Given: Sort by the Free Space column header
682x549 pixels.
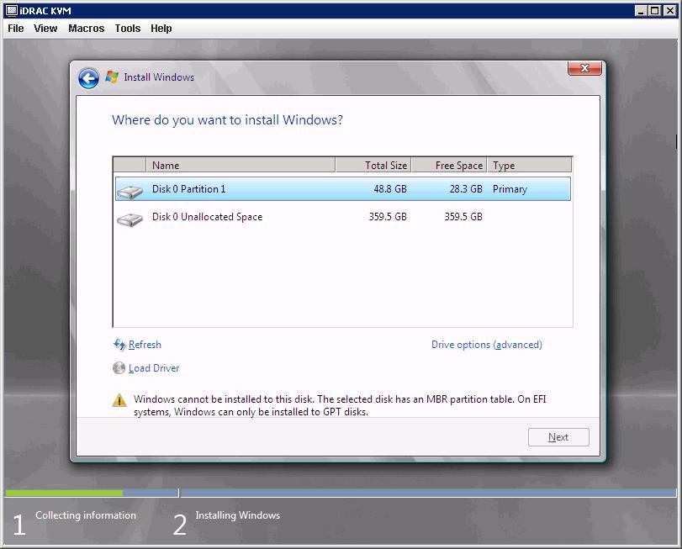Looking at the screenshot, I should 449,165.
